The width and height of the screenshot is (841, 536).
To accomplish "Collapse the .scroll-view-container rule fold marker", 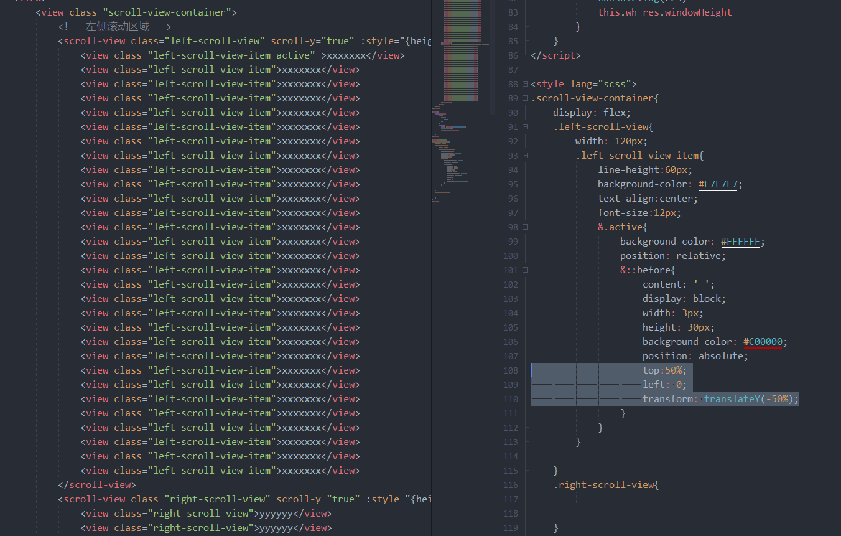I will pyautogui.click(x=526, y=98).
